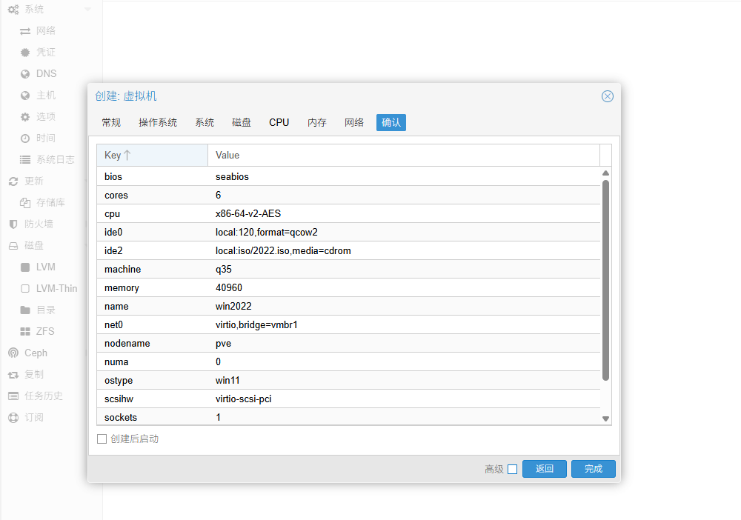
Task: Close the create VM dialog
Action: click(607, 96)
